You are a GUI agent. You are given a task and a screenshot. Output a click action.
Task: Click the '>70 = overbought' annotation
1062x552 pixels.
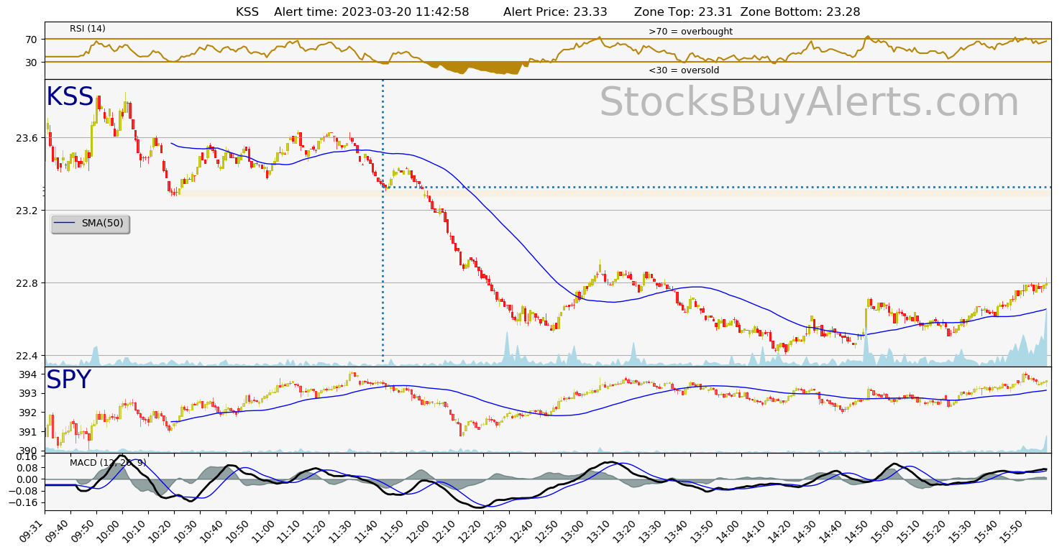coord(690,32)
